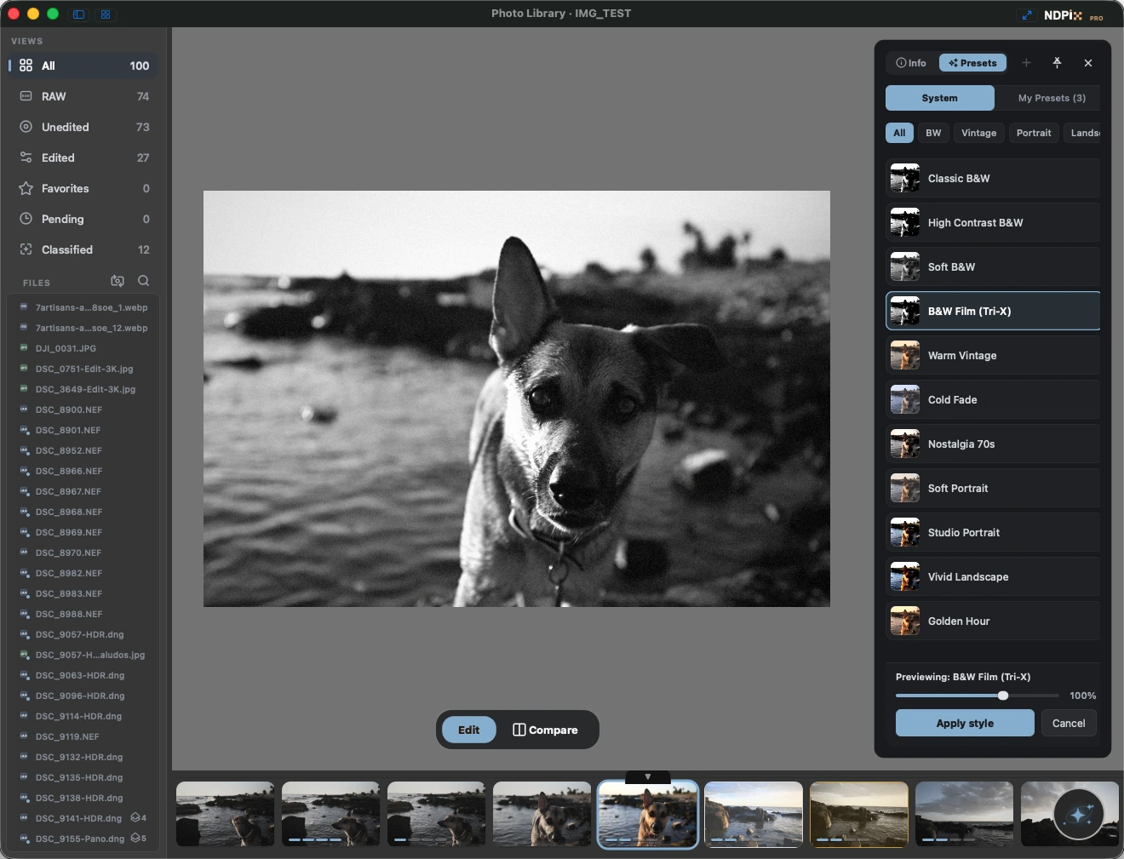This screenshot has width=1124, height=859.
Task: Expand the stack icon on DSC_9155-Pano.dng
Action: click(138, 839)
